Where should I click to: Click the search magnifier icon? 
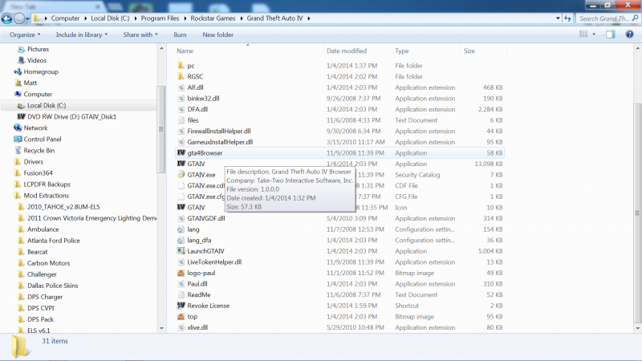click(x=635, y=18)
